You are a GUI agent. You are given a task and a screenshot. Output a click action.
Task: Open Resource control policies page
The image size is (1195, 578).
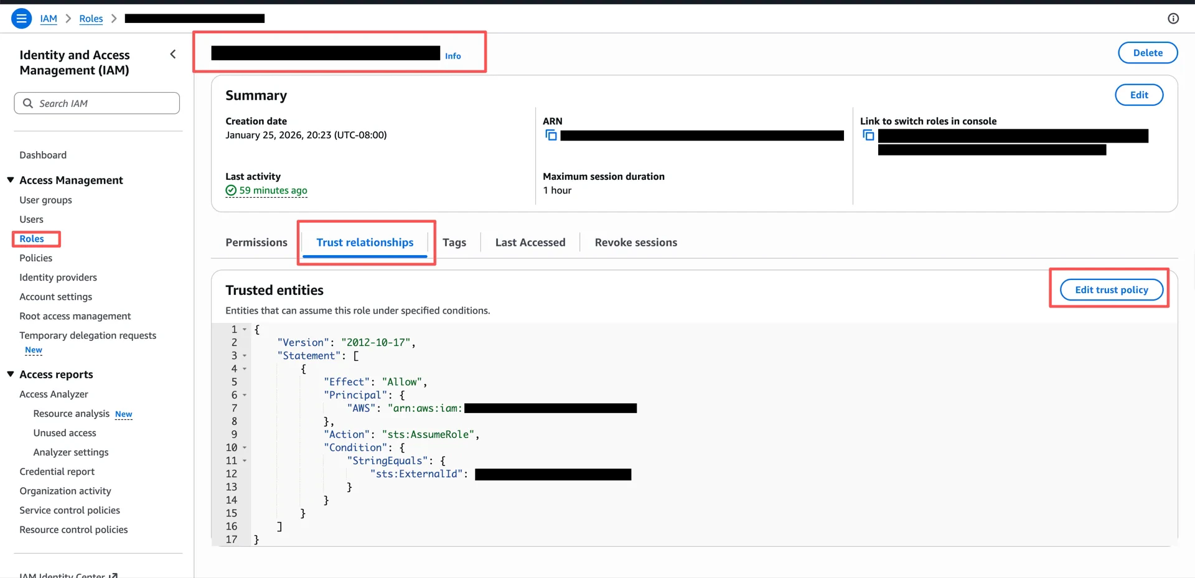tap(73, 529)
